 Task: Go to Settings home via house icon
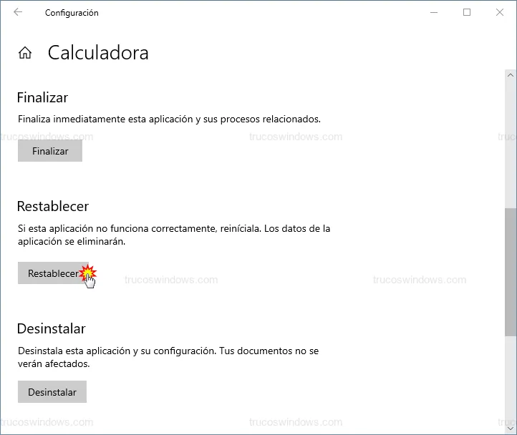pos(25,53)
